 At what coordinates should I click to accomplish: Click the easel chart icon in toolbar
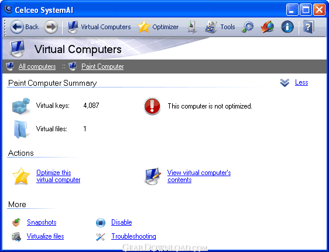pos(192,27)
